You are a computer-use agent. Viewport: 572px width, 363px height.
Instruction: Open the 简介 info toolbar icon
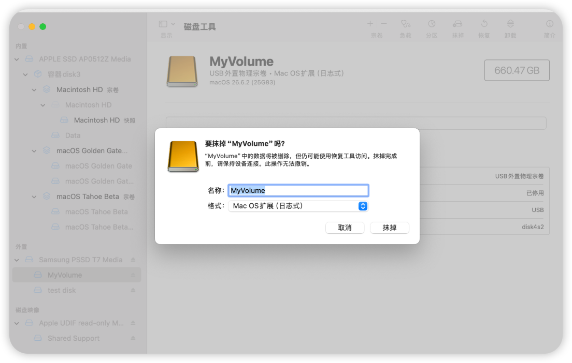549,24
